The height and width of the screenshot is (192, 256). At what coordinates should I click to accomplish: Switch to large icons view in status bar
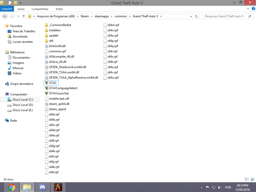[252, 179]
